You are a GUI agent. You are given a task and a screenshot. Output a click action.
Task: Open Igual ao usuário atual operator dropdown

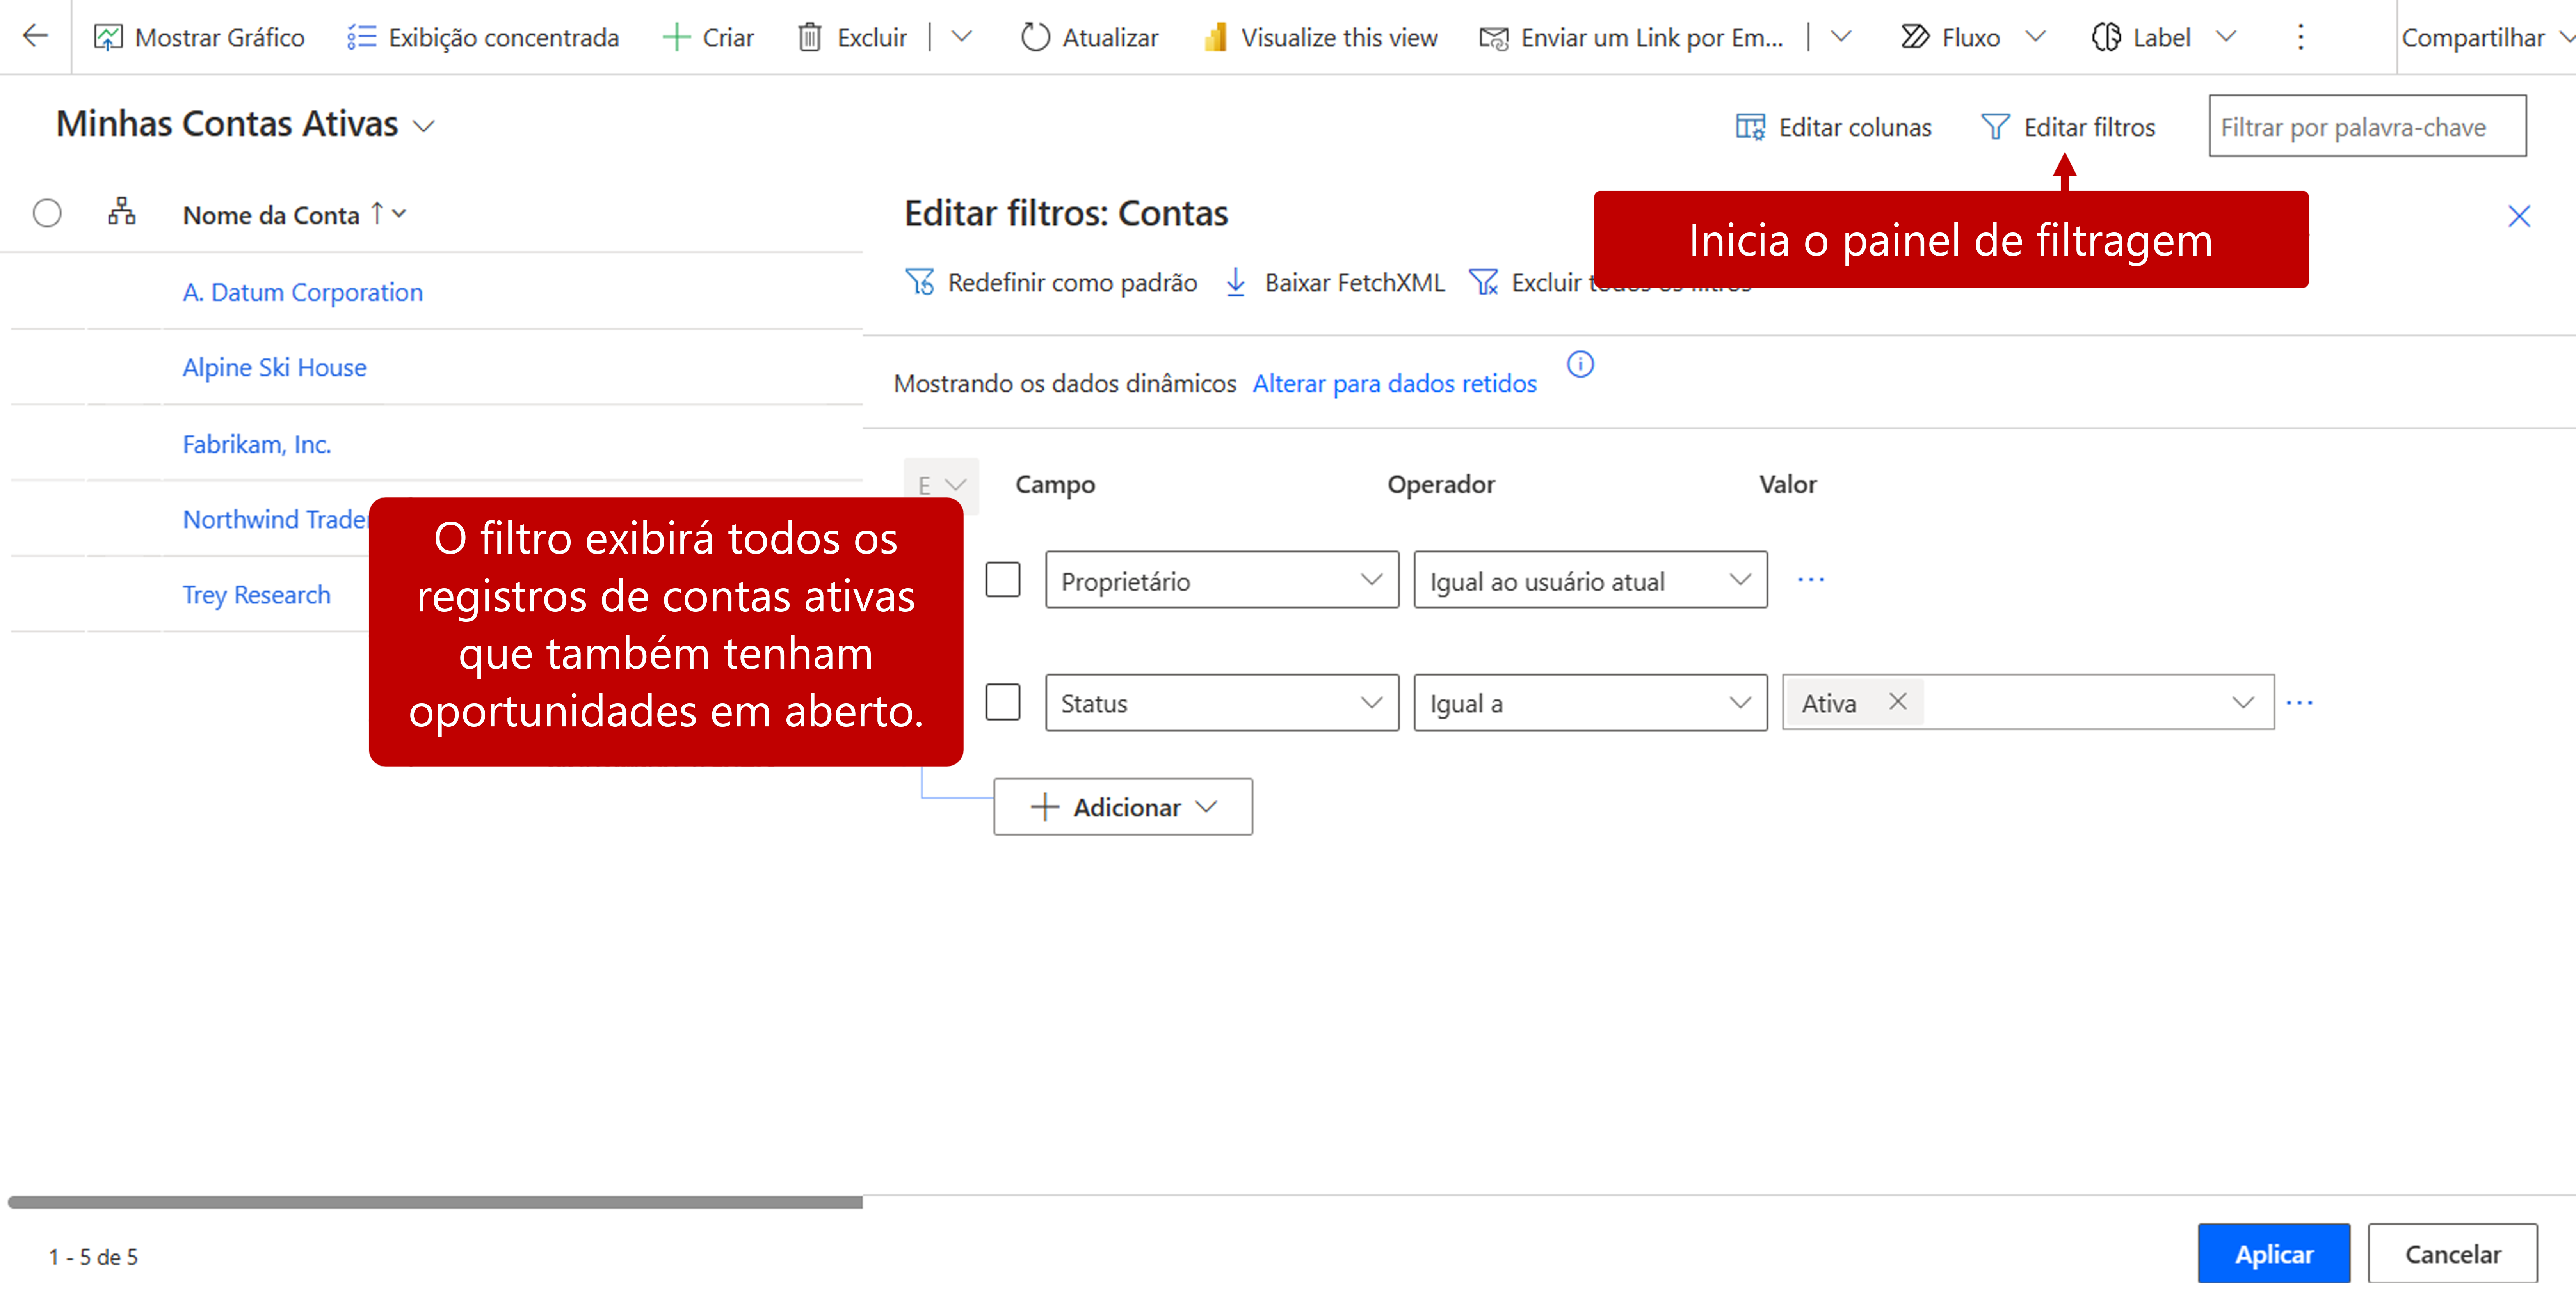click(x=1590, y=580)
